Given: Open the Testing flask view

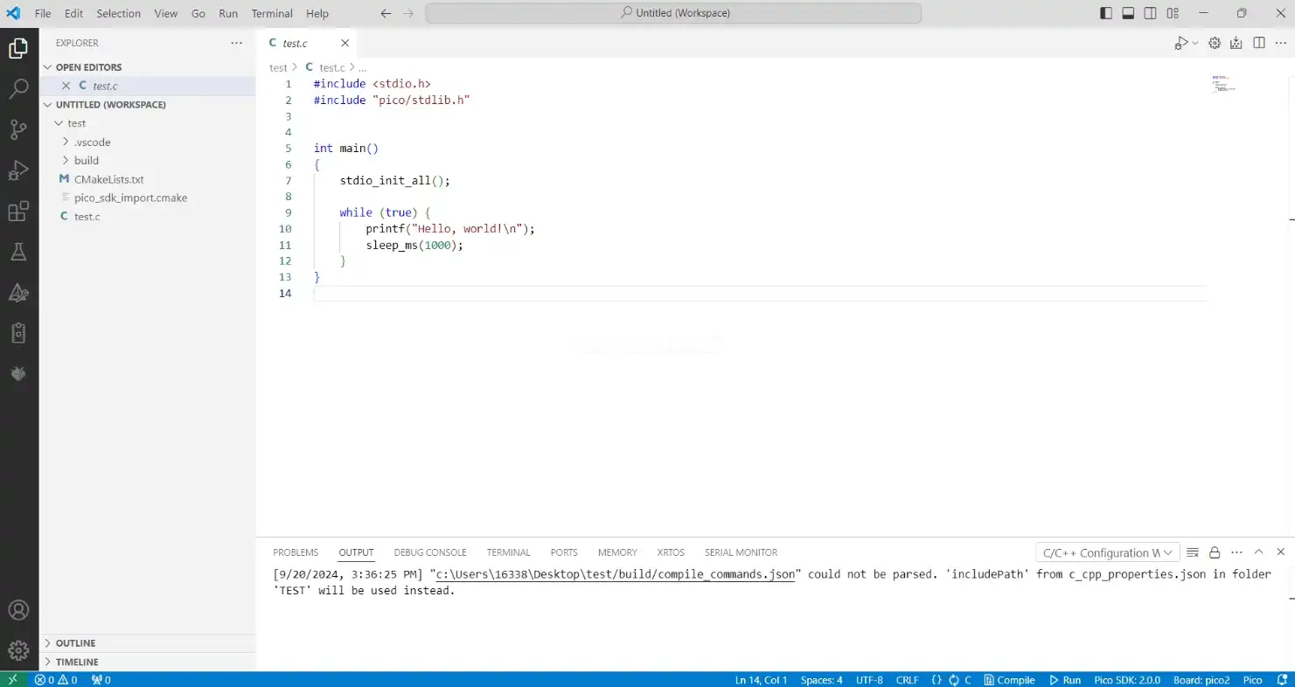Looking at the screenshot, I should [x=18, y=252].
